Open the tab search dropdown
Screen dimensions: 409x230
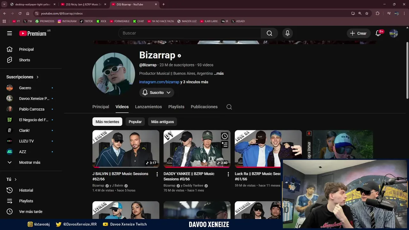click(4, 4)
